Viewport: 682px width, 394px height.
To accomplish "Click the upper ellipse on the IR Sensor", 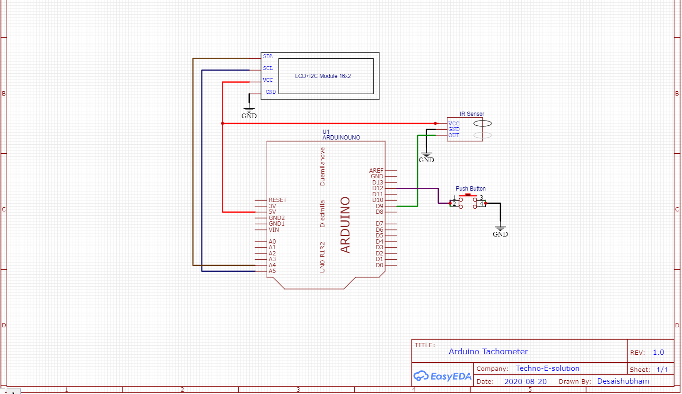I will tap(482, 123).
